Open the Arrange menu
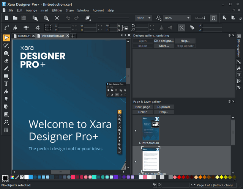The height and width of the screenshot is (189, 243). 31,10
